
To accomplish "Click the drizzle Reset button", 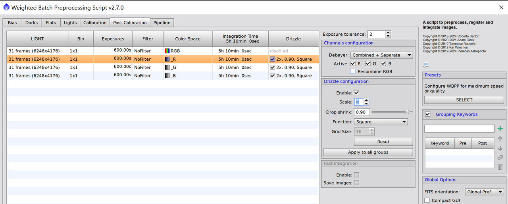I will click(383, 142).
